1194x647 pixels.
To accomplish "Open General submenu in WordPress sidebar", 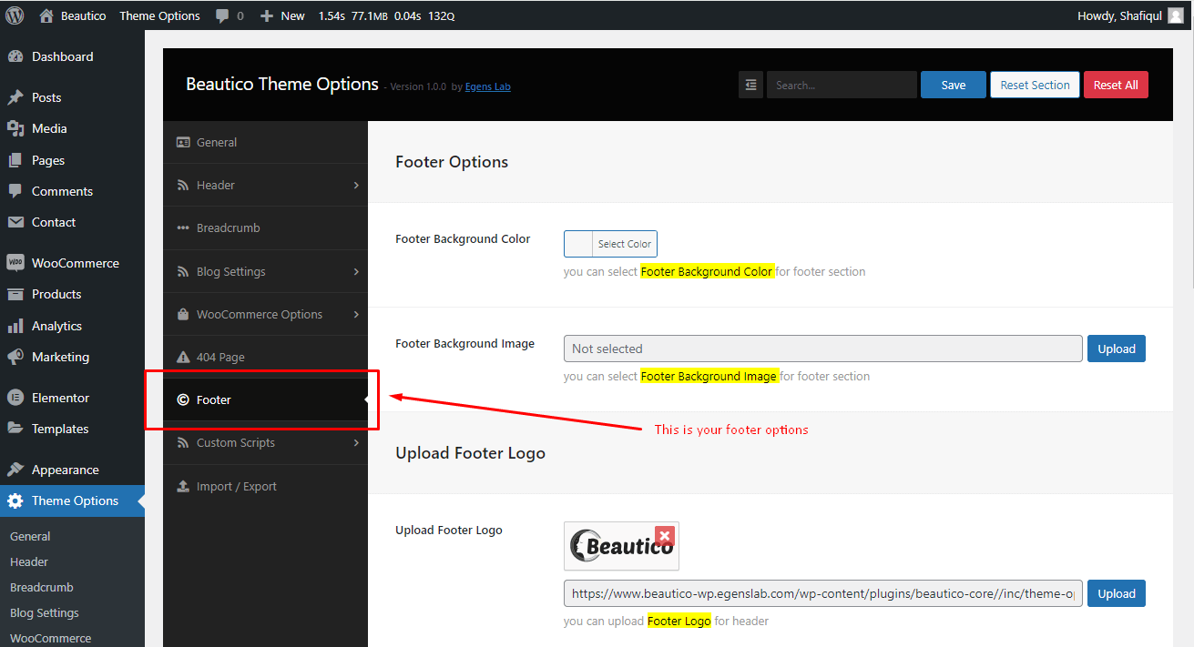I will [x=30, y=536].
